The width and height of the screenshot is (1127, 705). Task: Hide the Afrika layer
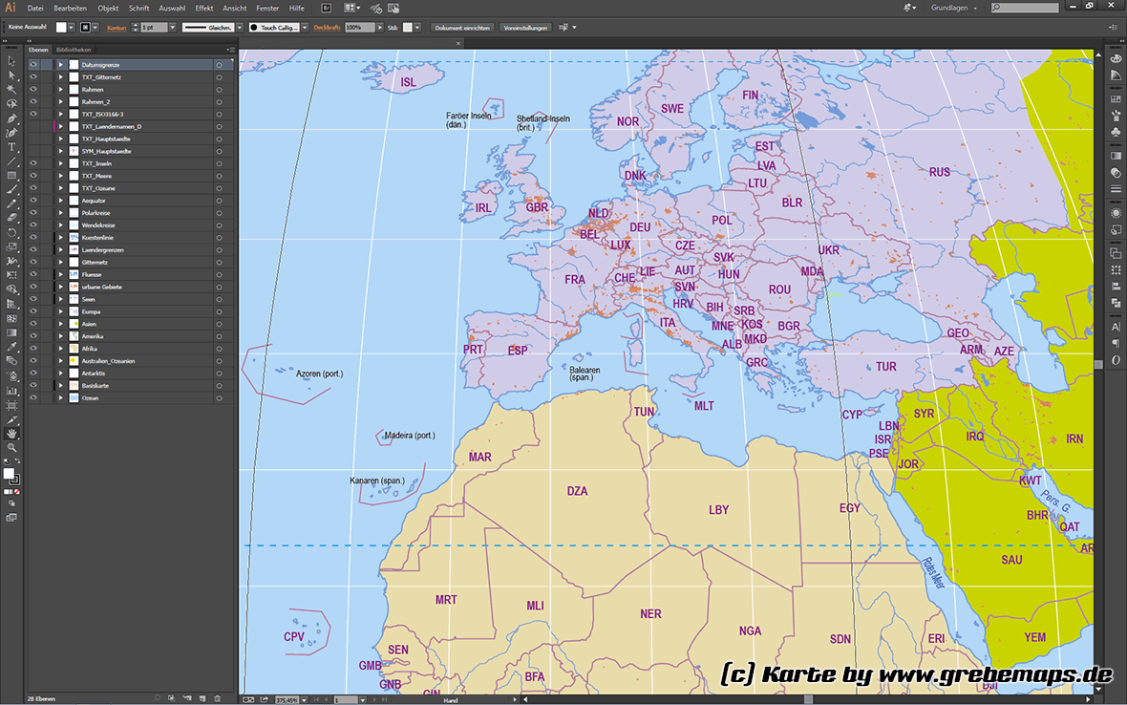tap(33, 349)
